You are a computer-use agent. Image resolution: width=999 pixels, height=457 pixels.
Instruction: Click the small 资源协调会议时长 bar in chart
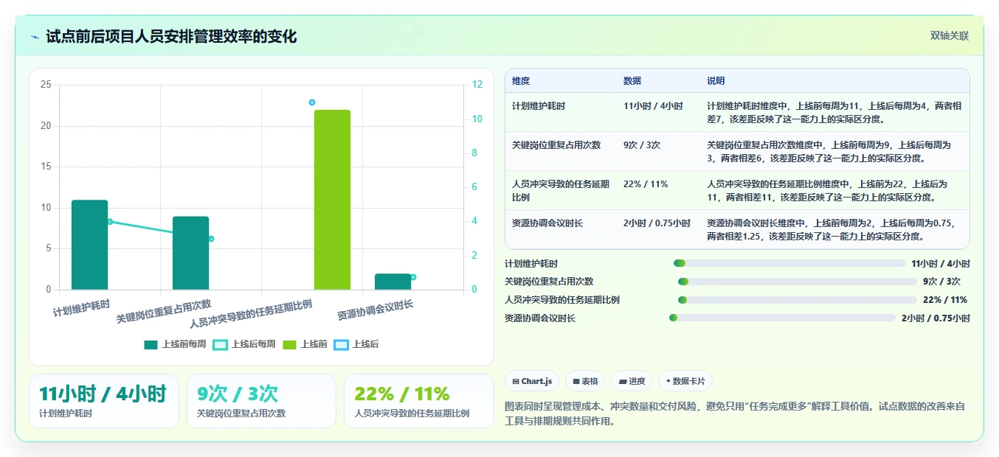393,282
